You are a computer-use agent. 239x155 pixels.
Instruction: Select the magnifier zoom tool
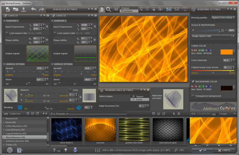click(108, 9)
